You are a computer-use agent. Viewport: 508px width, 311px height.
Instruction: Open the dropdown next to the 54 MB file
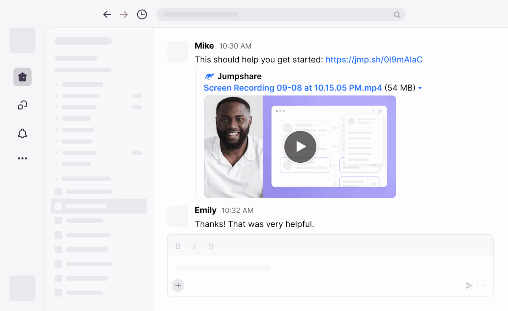[421, 88]
